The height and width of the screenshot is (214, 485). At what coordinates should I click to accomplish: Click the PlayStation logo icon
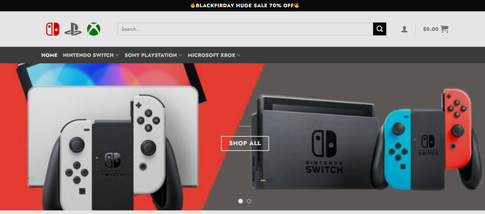click(x=73, y=29)
